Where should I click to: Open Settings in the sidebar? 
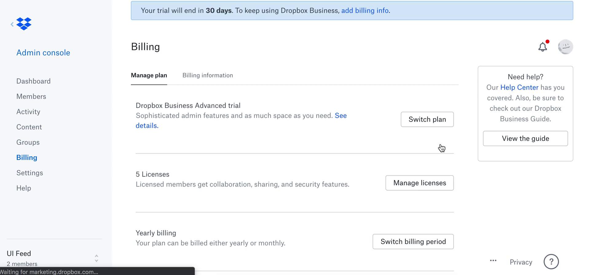pyautogui.click(x=30, y=173)
